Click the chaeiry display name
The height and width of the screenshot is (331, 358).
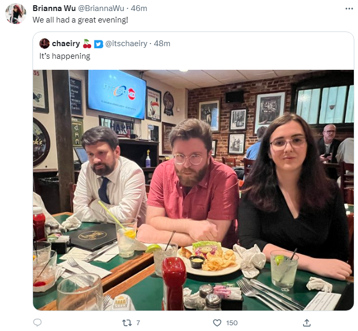tap(66, 44)
